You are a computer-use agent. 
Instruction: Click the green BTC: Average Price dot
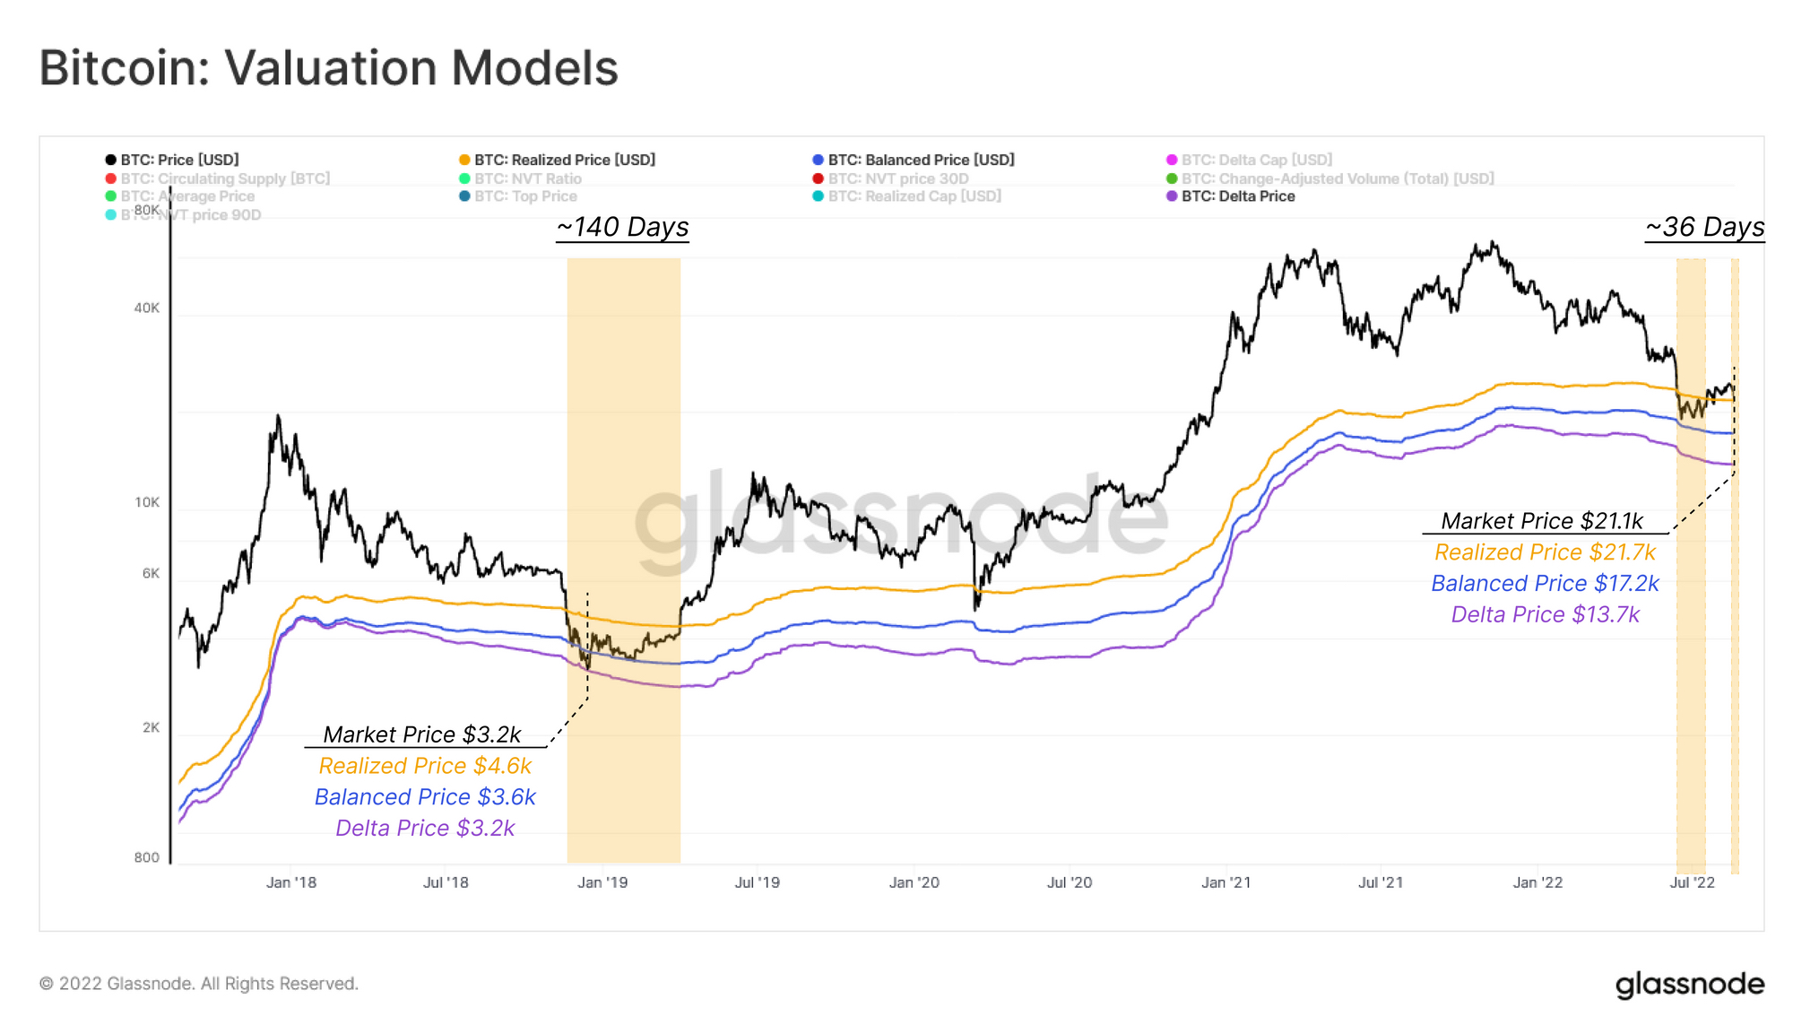pos(110,196)
